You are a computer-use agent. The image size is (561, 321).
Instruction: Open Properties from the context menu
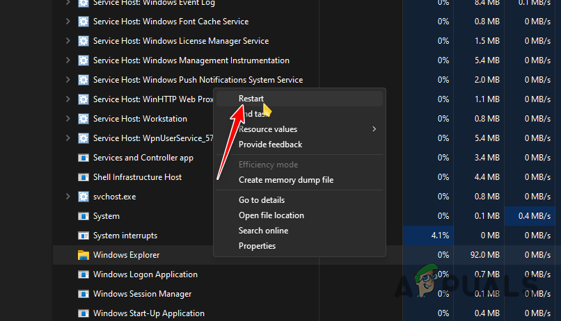[299, 246]
